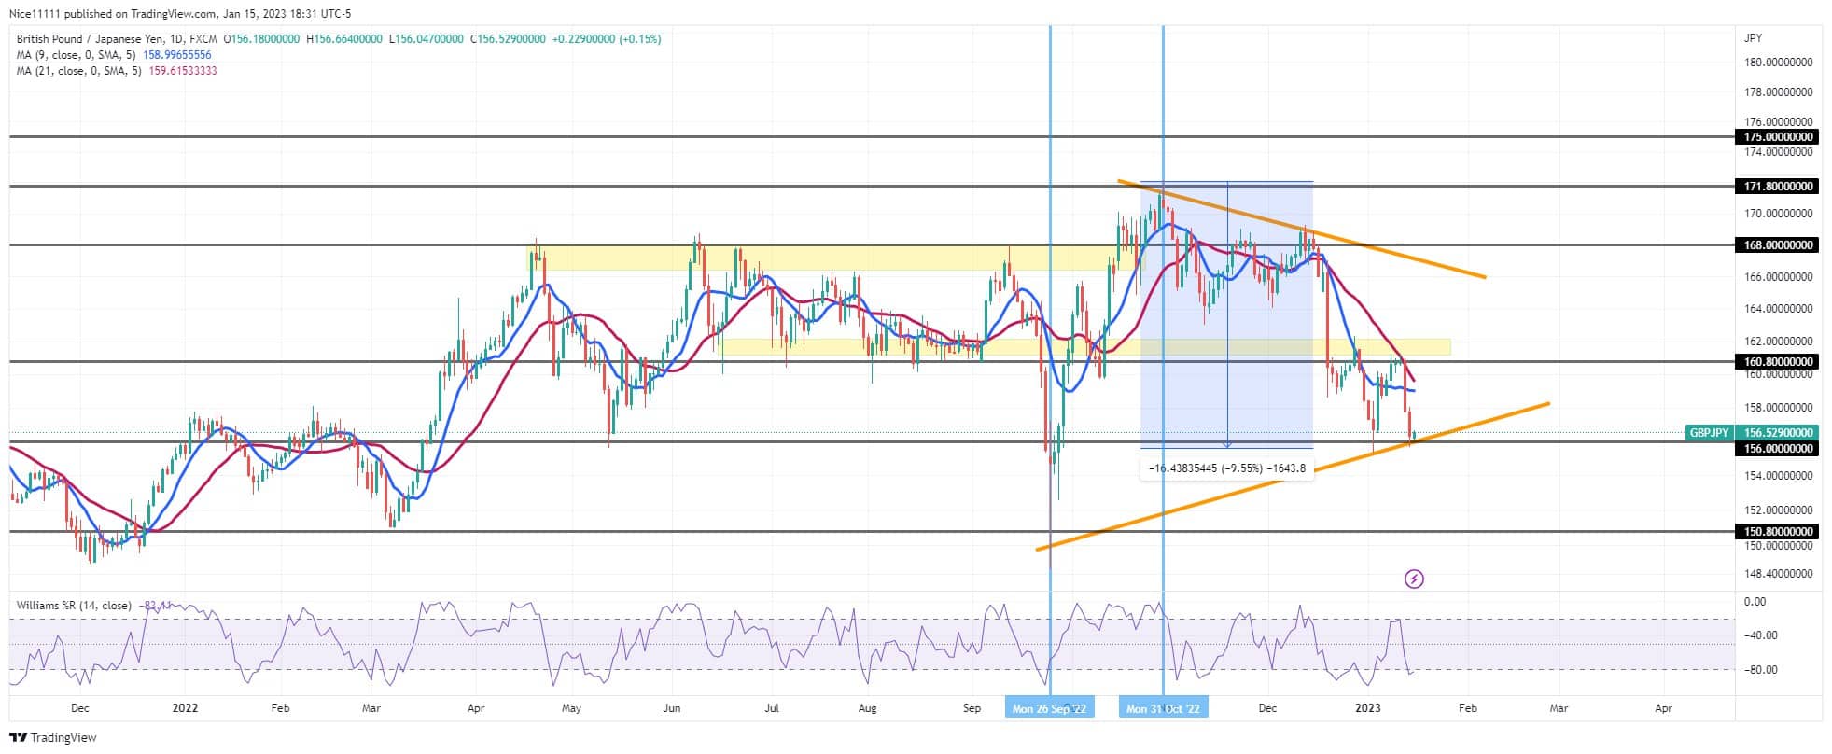Viewport: 1832px width, 754px height.
Task: Click the Nice11111 publisher attribution text
Action: coord(180,14)
